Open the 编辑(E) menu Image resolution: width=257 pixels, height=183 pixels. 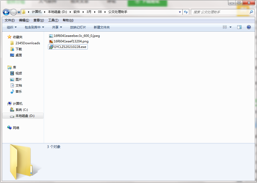[24, 20]
